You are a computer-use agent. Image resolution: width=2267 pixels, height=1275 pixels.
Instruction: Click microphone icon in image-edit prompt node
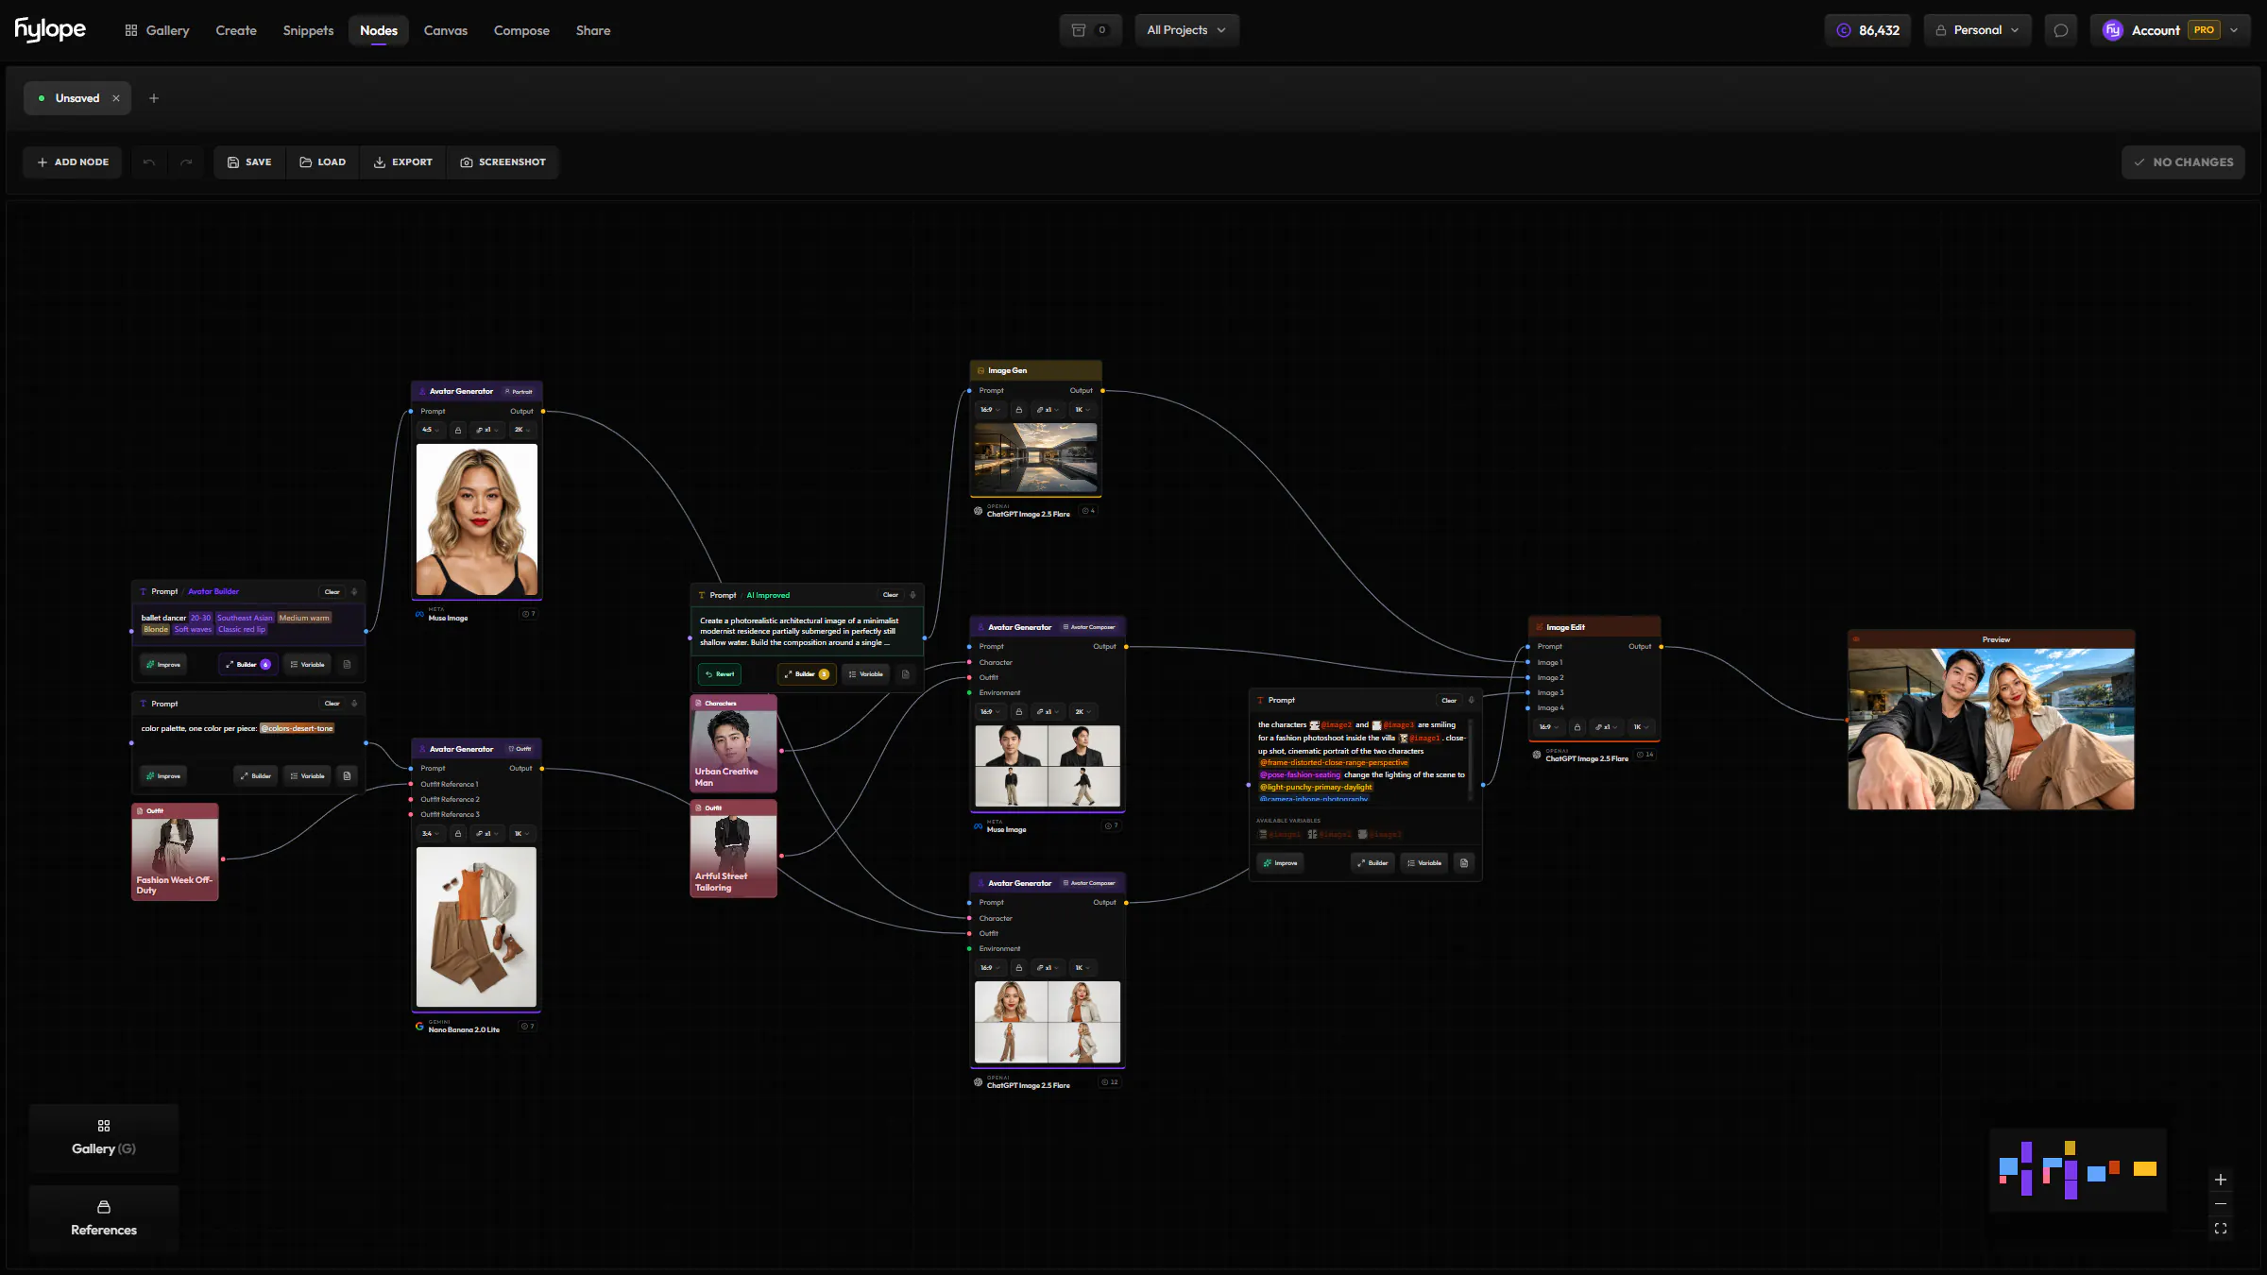point(1471,701)
